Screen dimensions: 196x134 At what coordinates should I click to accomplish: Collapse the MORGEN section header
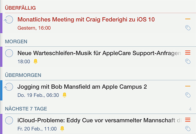point(16,42)
